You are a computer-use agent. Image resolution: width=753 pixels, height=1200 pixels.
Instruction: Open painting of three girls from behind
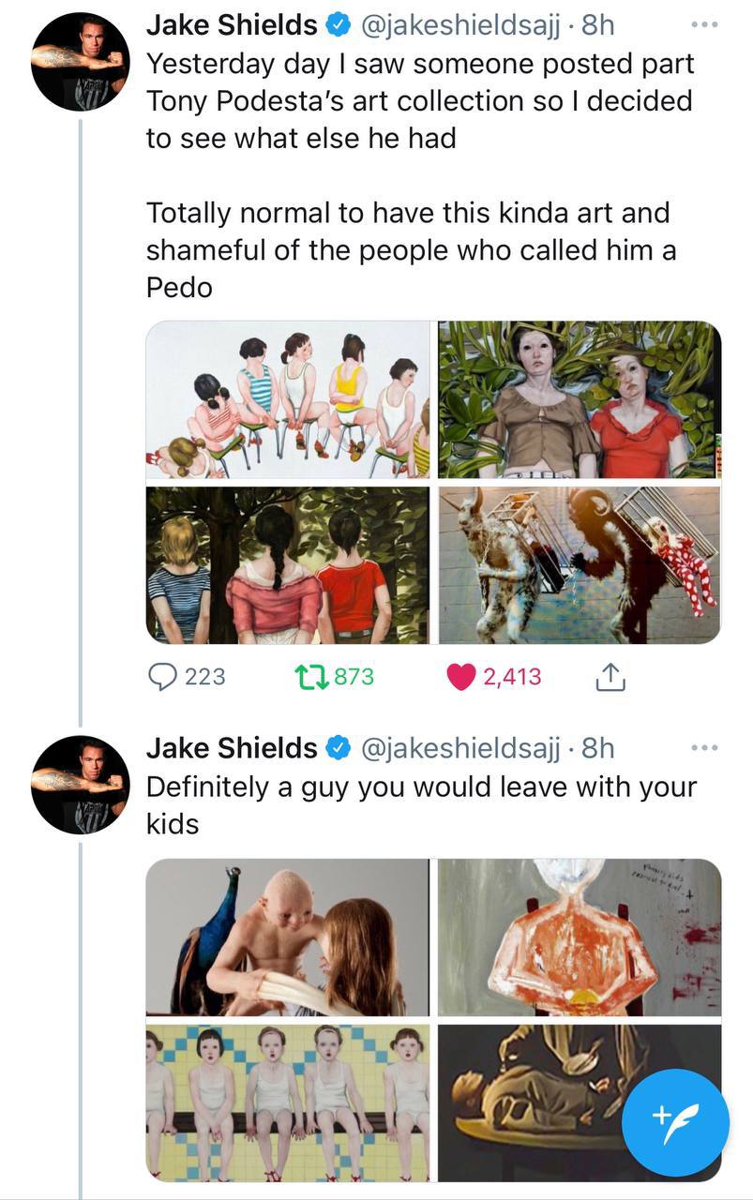point(288,564)
